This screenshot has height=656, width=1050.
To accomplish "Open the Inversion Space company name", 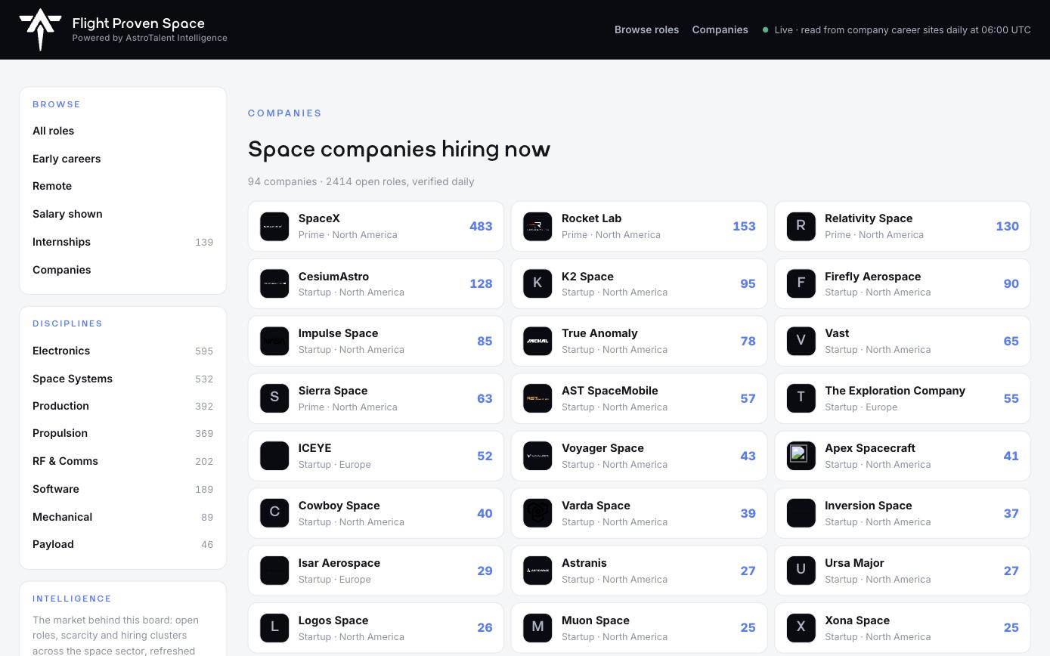I will tap(868, 506).
